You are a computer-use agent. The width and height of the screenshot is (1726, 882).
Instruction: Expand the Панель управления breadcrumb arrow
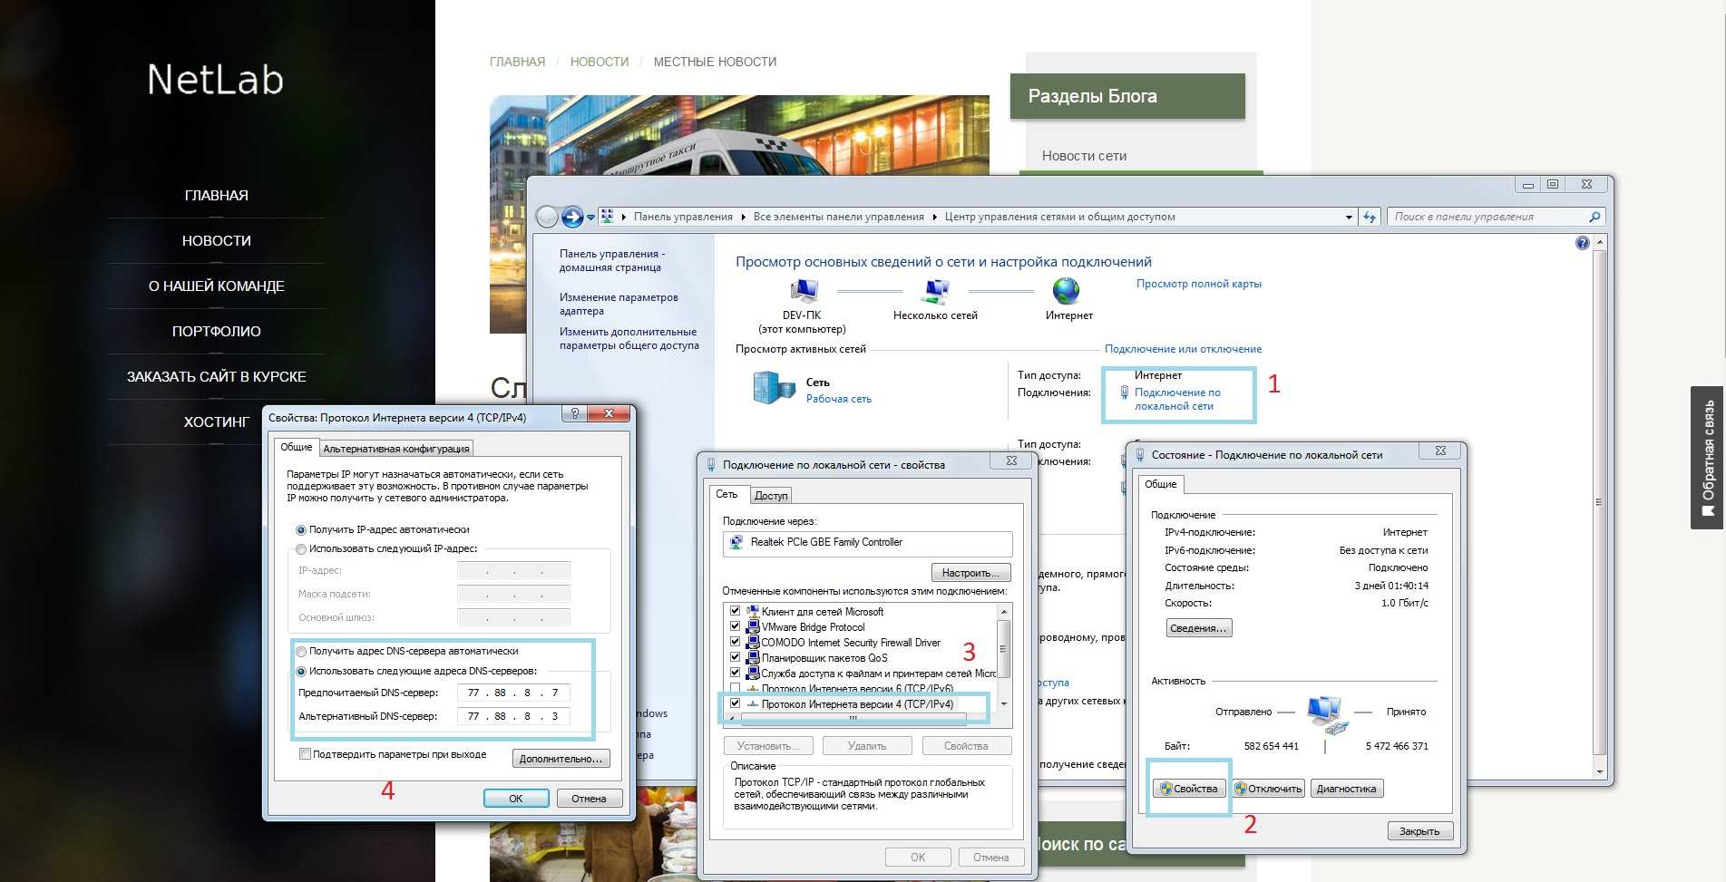tap(744, 217)
